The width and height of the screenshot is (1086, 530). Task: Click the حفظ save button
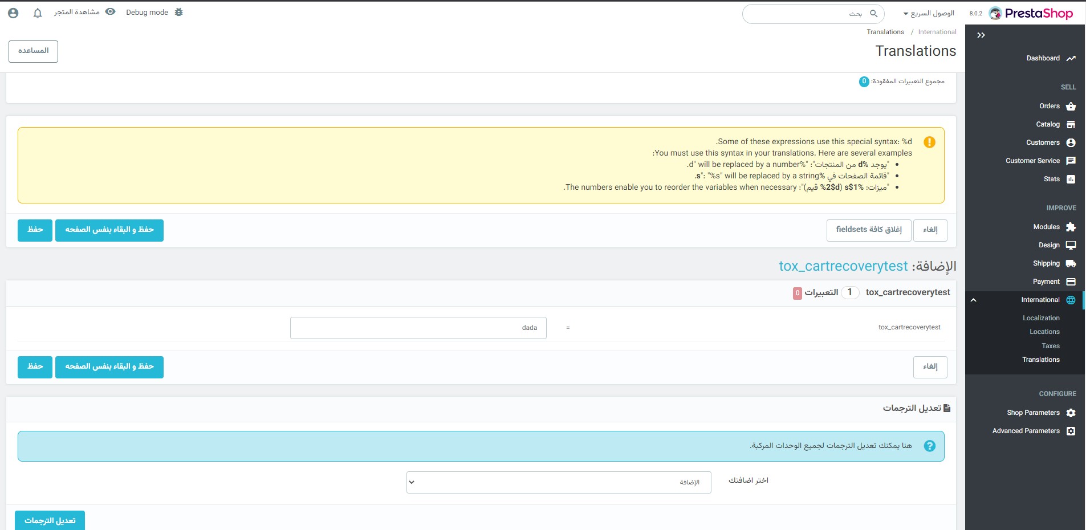[34, 230]
